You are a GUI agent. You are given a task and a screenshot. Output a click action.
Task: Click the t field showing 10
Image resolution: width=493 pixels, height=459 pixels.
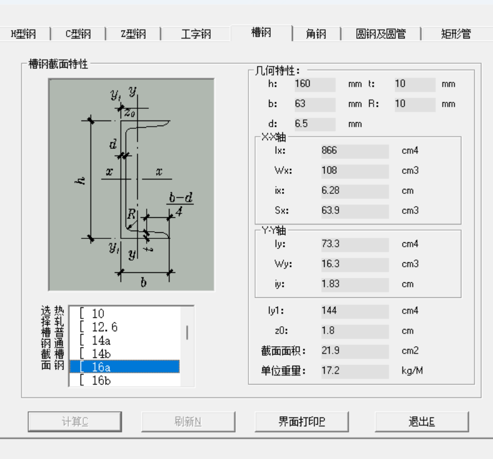[415, 84]
